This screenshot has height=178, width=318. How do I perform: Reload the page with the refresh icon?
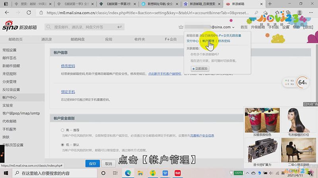pyautogui.click(x=29, y=13)
